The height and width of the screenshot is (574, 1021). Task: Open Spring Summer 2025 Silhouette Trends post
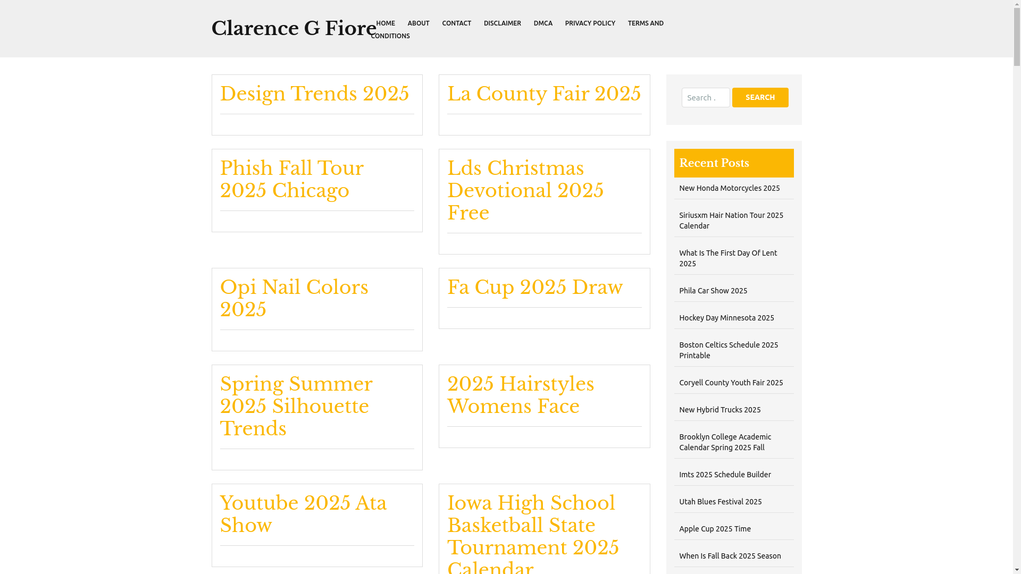(x=296, y=407)
